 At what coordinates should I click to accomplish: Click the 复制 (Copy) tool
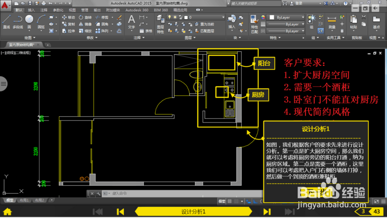tap(68, 24)
